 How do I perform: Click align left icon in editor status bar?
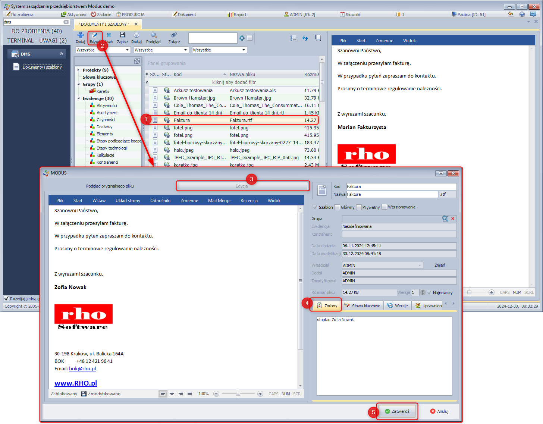(163, 394)
